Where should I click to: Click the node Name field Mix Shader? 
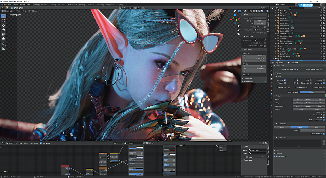[257, 150]
